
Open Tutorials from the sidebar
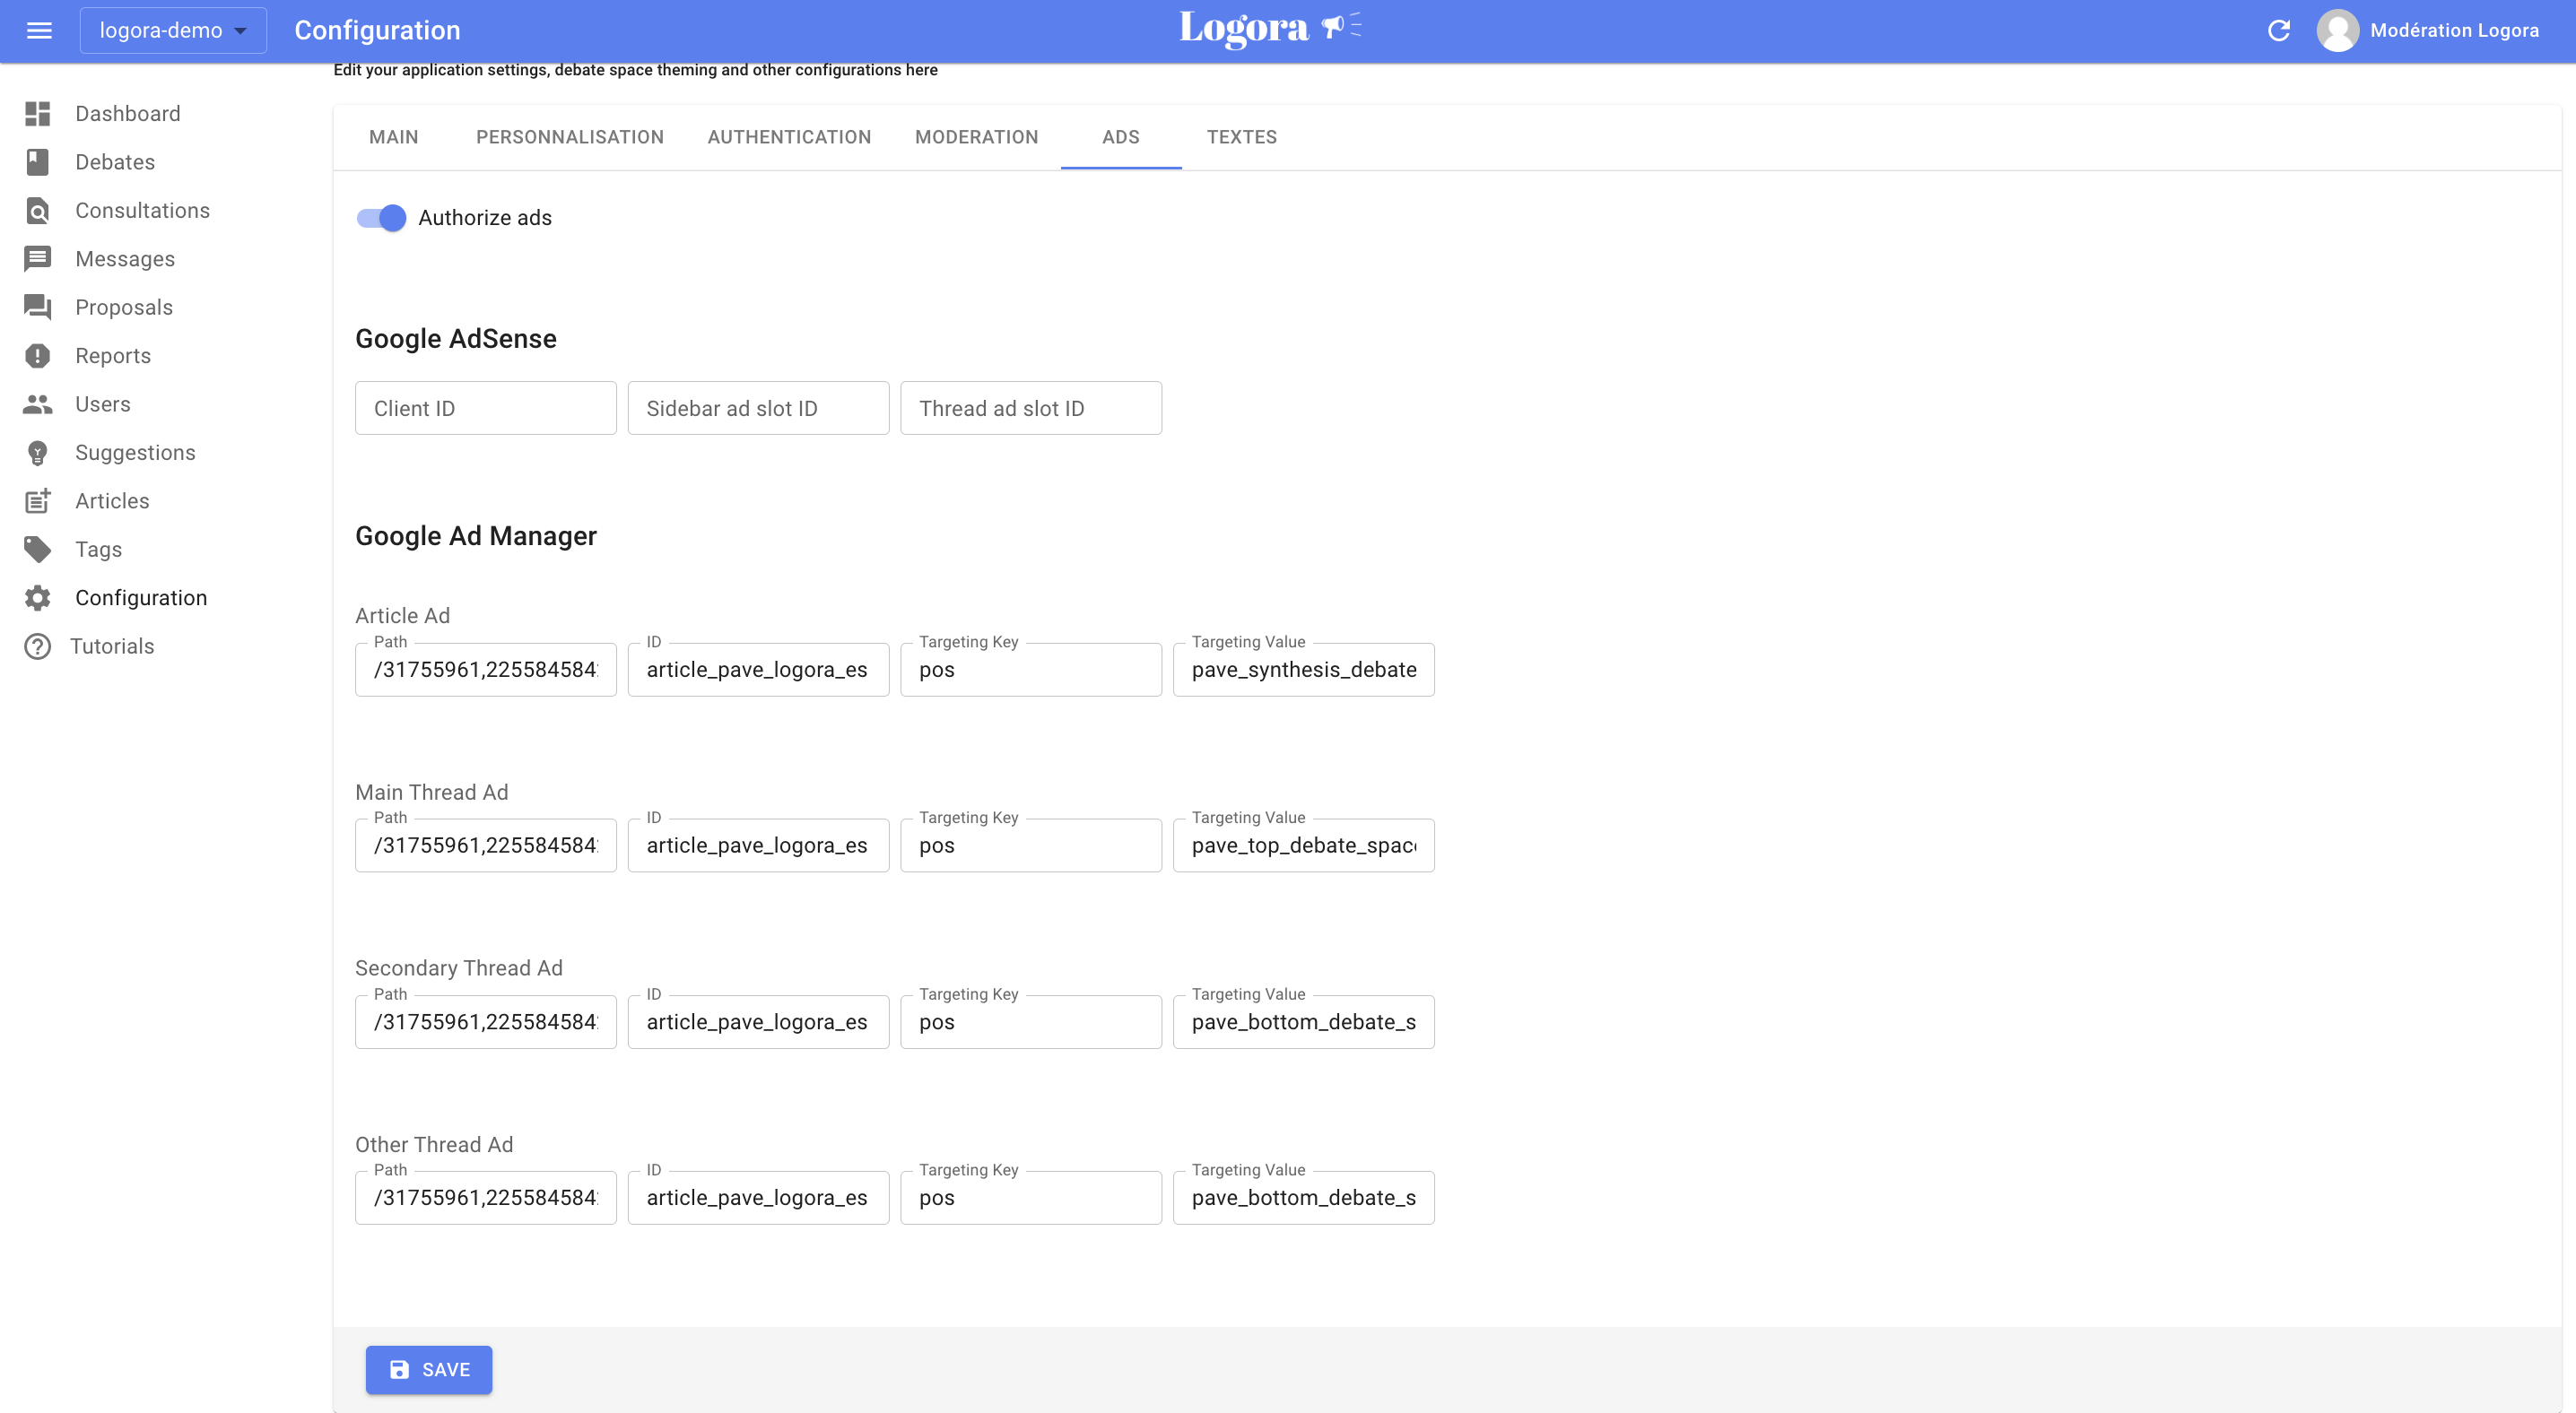38,646
